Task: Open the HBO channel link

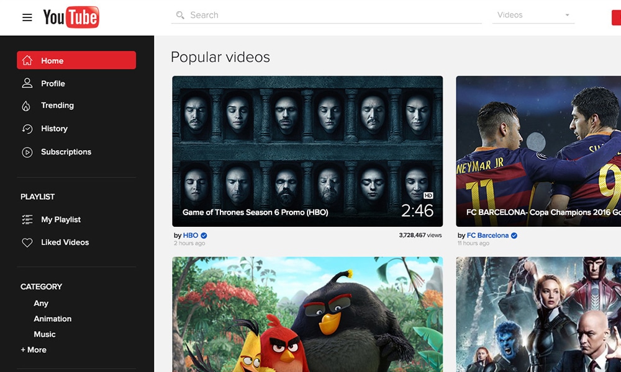Action: click(x=191, y=235)
